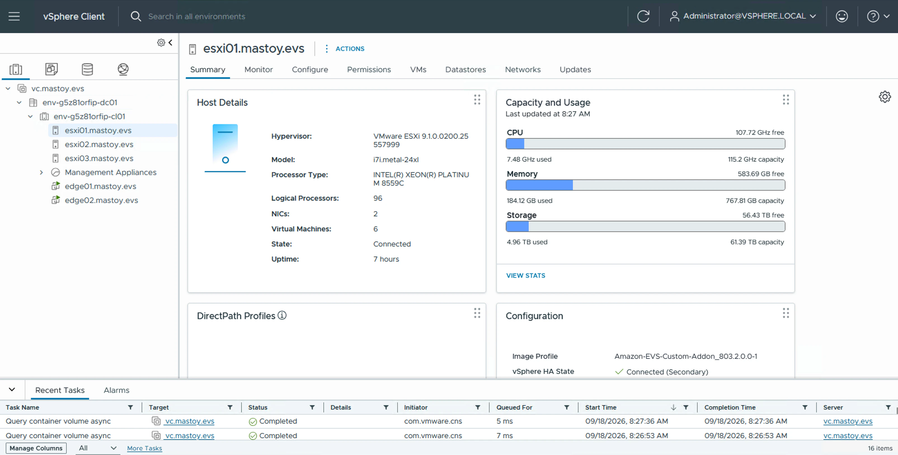Screen dimensions: 898x455
Task: Switch to the Alarms tab
Action: (116, 390)
